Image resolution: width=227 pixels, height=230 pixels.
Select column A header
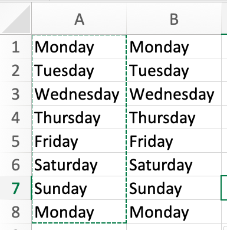79,19
